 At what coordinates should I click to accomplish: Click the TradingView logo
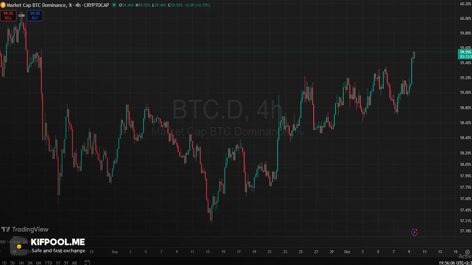[x=24, y=229]
